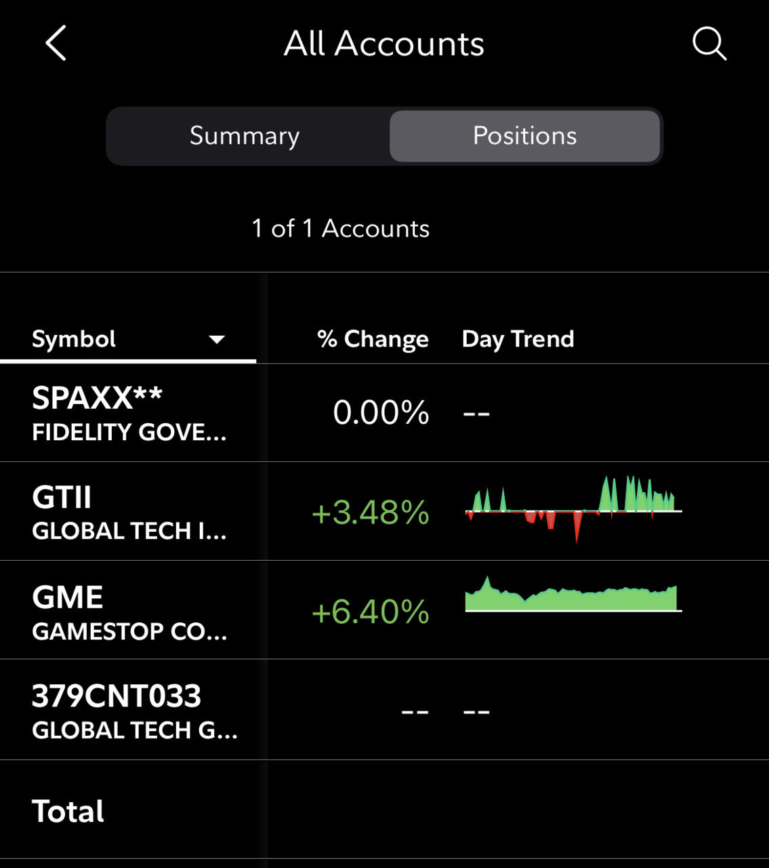Screen dimensions: 769x868
Task: Switch to the Summary tab
Action: [x=245, y=136]
